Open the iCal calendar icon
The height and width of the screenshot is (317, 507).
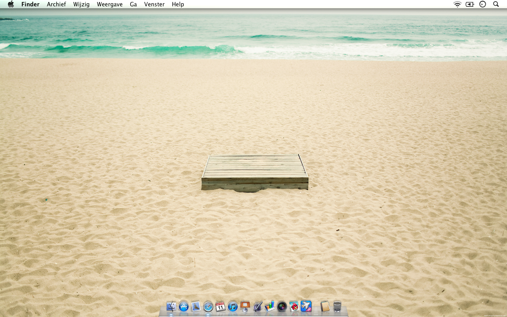pyautogui.click(x=220, y=307)
